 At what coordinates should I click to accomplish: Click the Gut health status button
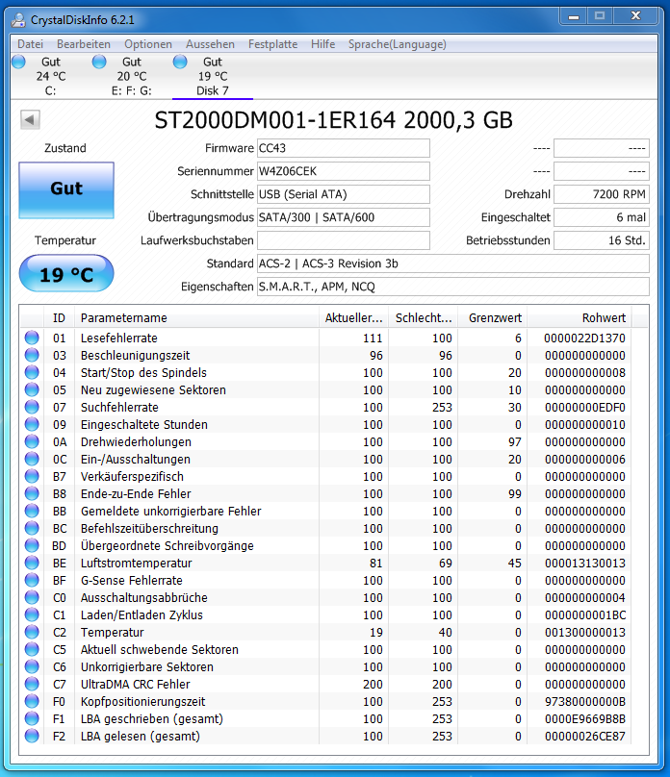(x=66, y=189)
